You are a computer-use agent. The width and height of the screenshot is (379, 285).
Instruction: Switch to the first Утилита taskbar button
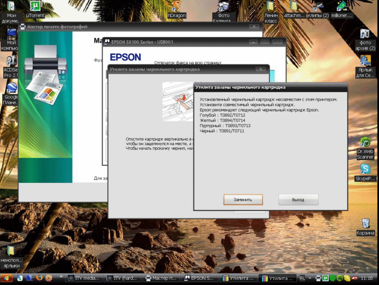[238, 278]
